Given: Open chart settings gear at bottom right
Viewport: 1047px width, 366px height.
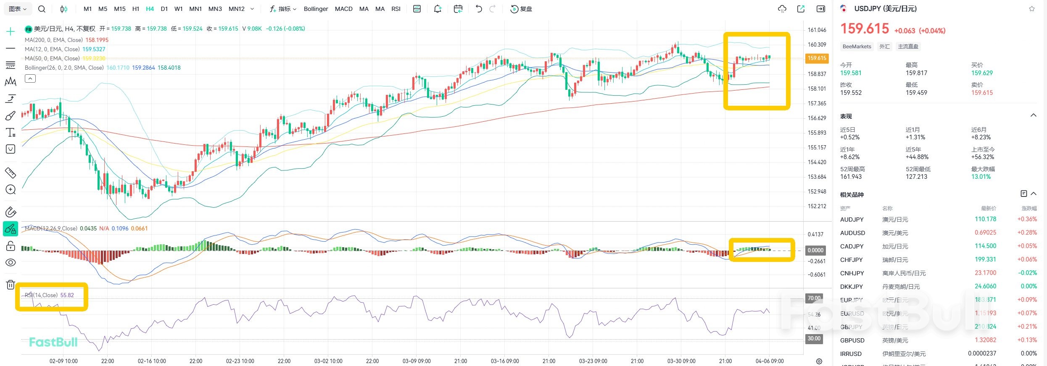Looking at the screenshot, I should 819,361.
